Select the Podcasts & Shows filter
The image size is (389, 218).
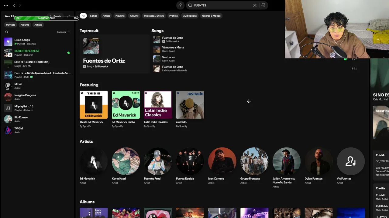pyautogui.click(x=154, y=16)
